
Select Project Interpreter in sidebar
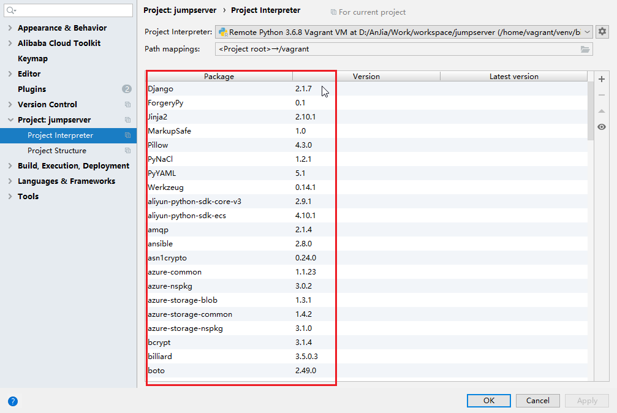pos(68,135)
